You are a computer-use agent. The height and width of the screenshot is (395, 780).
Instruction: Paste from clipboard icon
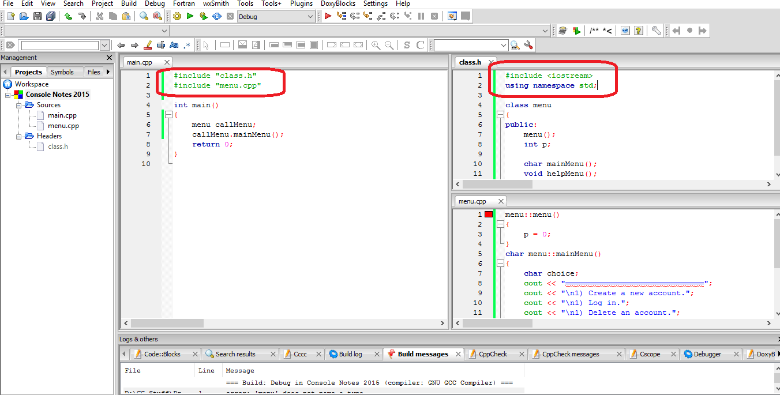[x=126, y=16]
